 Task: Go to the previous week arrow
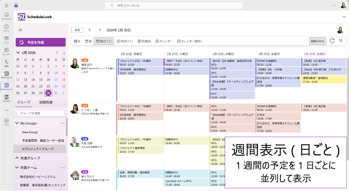pos(90,30)
